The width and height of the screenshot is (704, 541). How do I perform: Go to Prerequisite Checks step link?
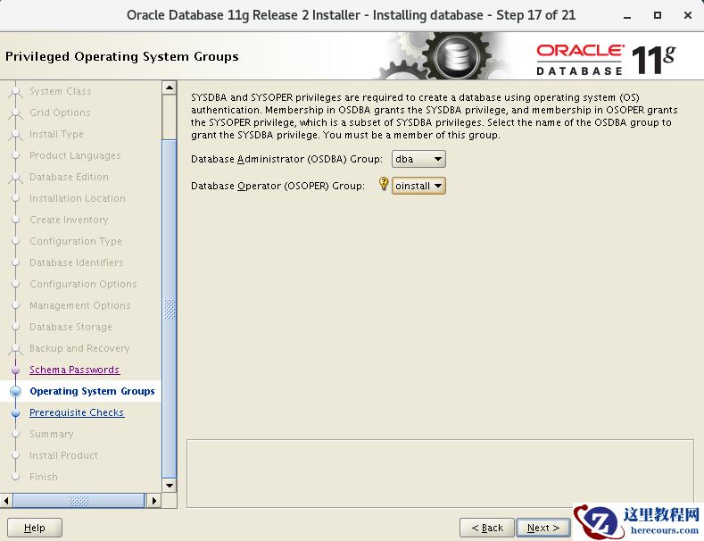(x=77, y=412)
